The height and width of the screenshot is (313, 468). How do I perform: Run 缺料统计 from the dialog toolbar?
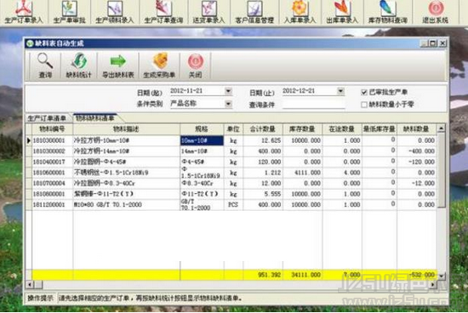click(79, 65)
